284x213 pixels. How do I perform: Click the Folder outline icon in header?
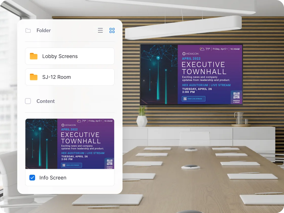pyautogui.click(x=28, y=30)
